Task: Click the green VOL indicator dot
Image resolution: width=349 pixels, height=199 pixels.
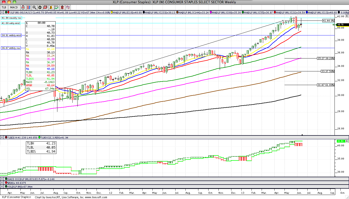Action: pos(6,187)
